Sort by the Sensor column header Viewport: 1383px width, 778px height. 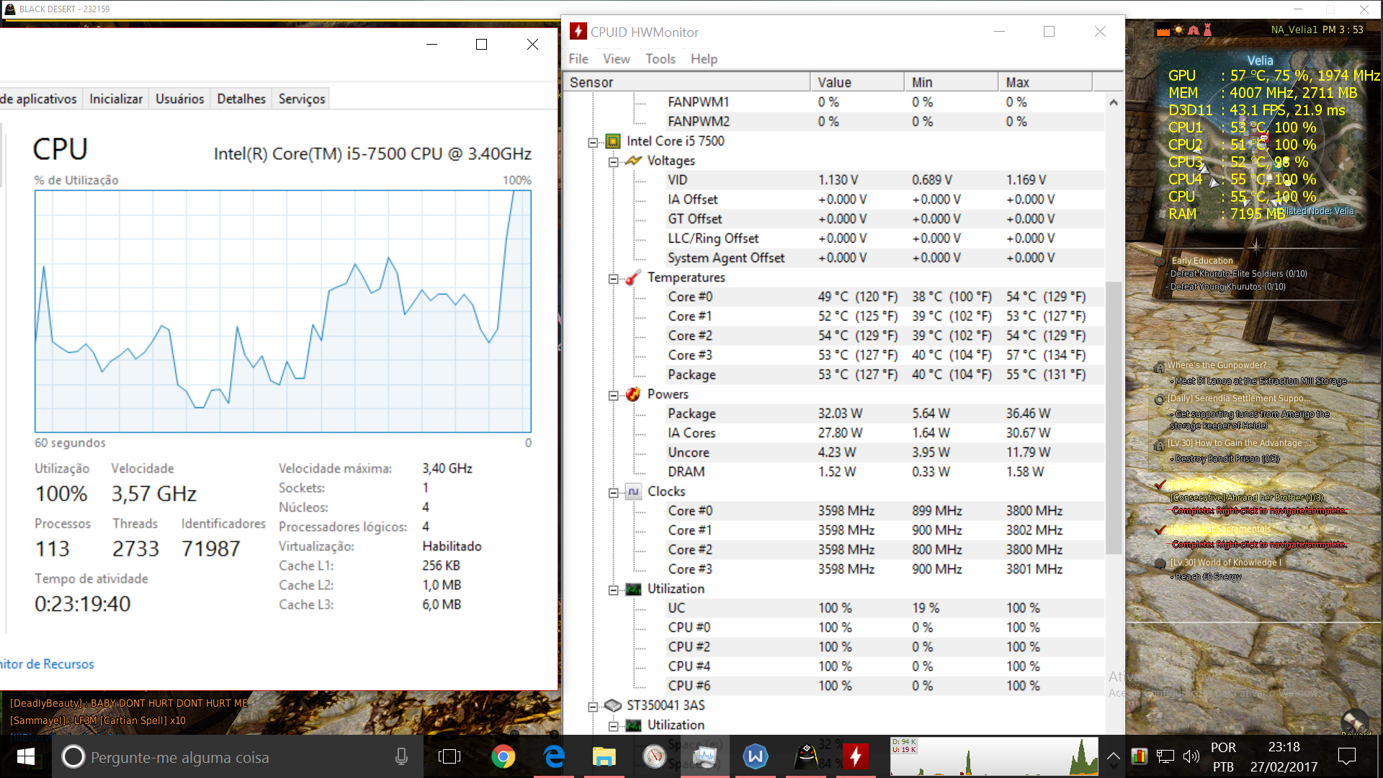[686, 82]
